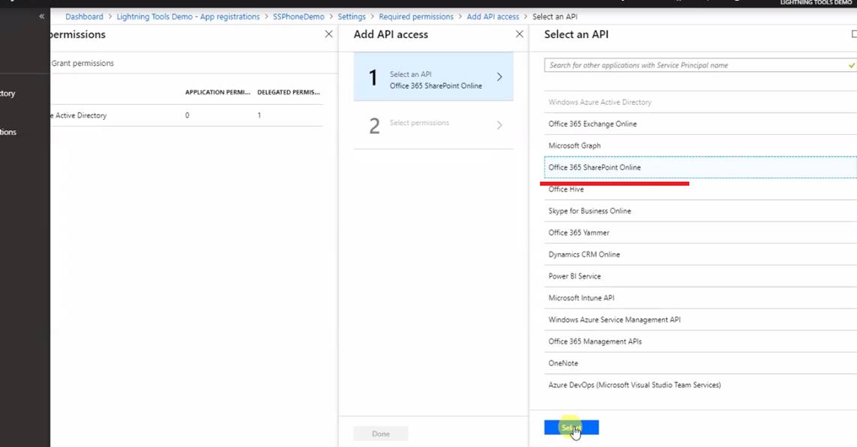Click the chevron next to Select permissions step
The image size is (857, 447).
tap(499, 125)
